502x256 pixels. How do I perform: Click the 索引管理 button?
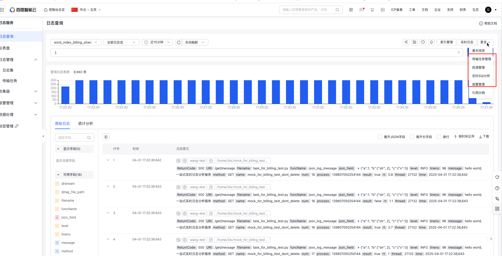[x=446, y=42]
